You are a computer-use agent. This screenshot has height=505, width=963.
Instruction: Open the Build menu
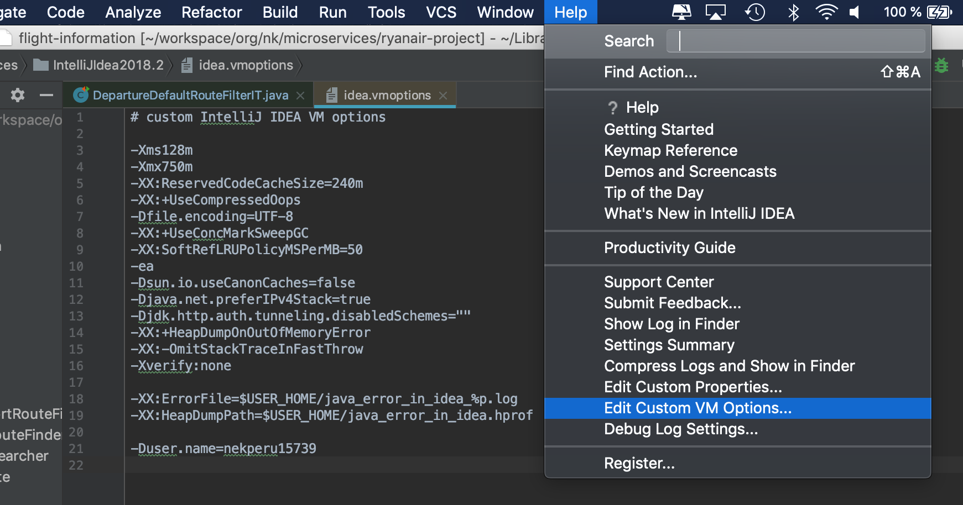coord(280,12)
